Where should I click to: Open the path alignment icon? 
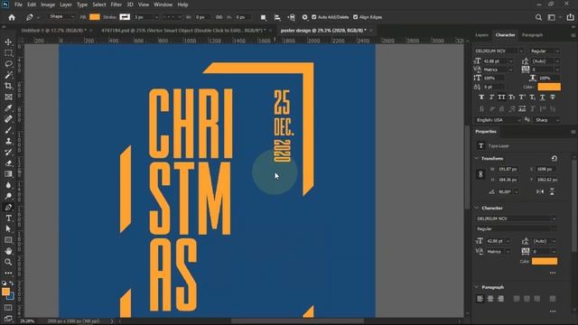277,17
